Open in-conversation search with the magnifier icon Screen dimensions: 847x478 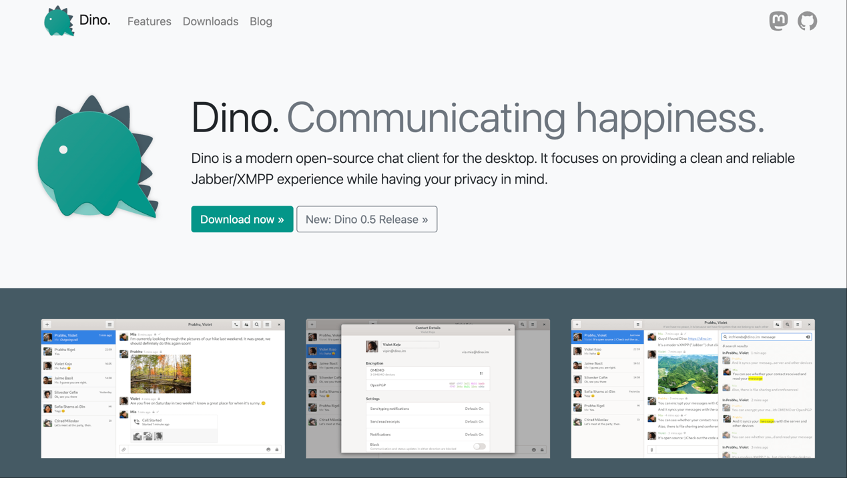pyautogui.click(x=257, y=324)
